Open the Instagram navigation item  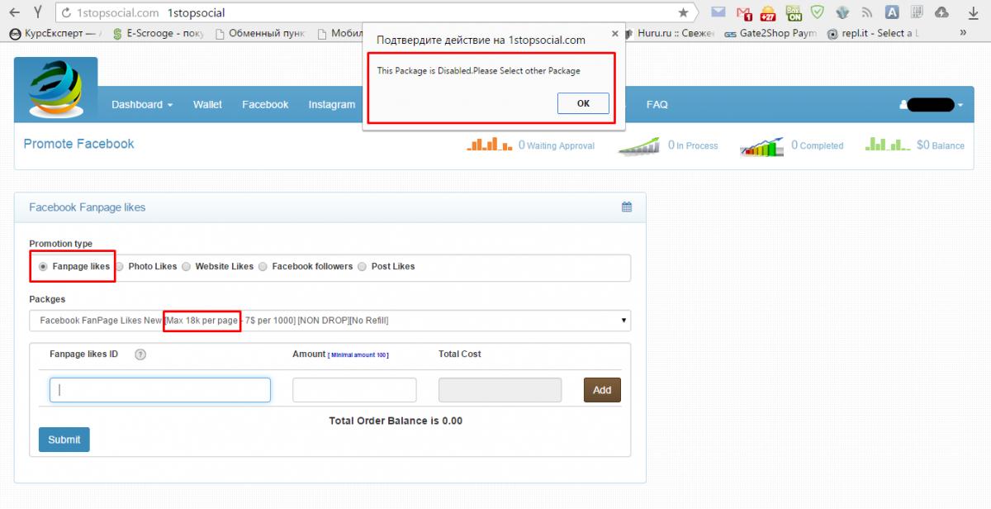332,105
